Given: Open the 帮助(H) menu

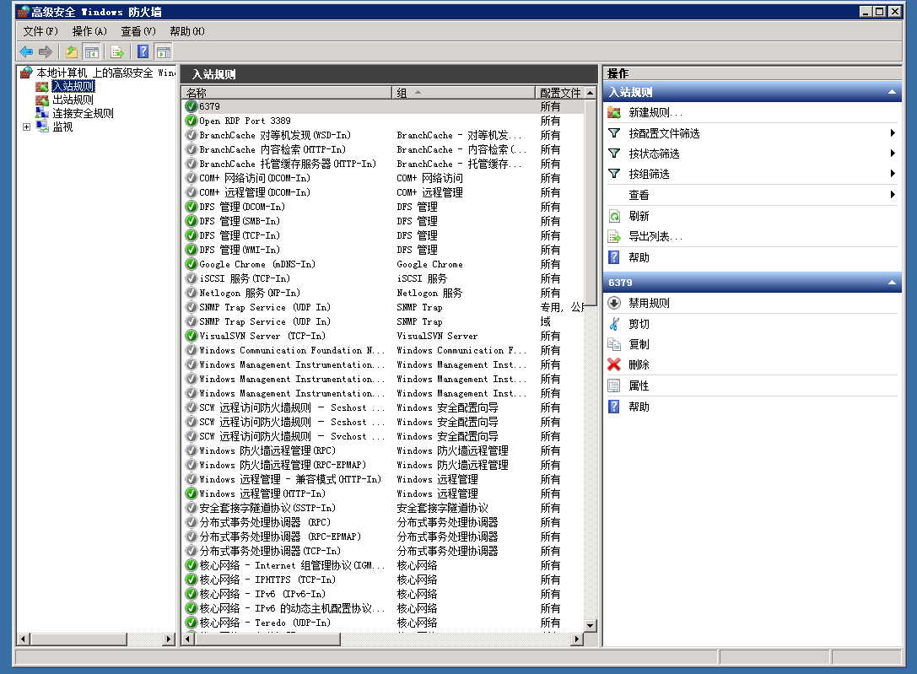Looking at the screenshot, I should [187, 31].
